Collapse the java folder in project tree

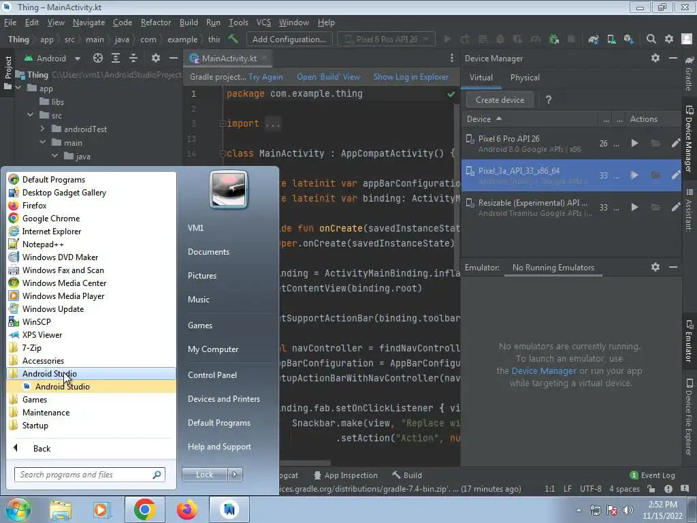coord(54,156)
